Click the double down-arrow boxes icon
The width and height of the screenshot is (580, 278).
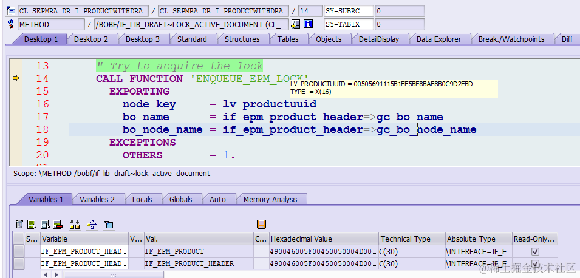tap(74, 224)
